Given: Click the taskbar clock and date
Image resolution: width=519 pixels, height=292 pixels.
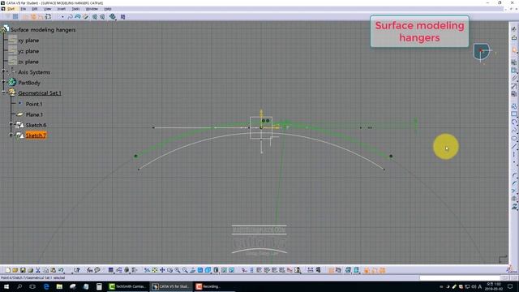Looking at the screenshot, I should (x=493, y=286).
